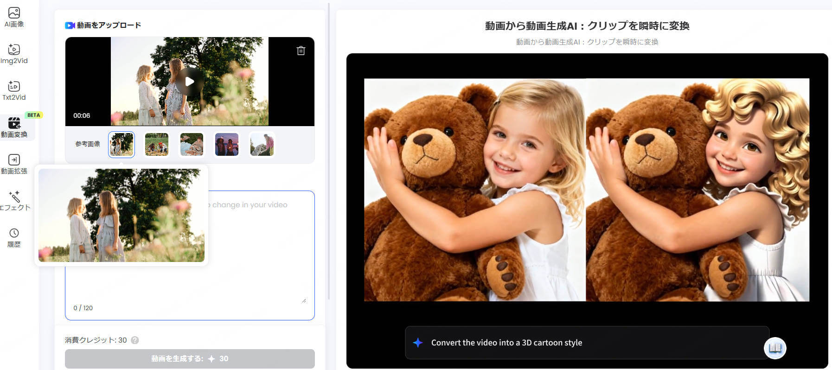Open 履歴 history clock icon
Image resolution: width=832 pixels, height=370 pixels.
pos(14,237)
